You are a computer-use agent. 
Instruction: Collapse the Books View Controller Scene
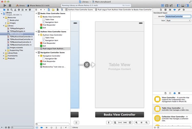point(36,13)
